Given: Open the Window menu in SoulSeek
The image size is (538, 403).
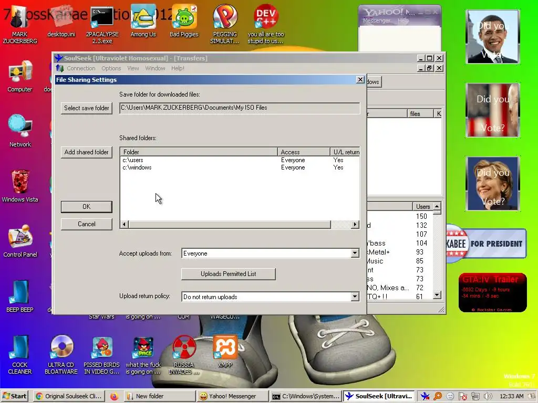Looking at the screenshot, I should coord(155,68).
